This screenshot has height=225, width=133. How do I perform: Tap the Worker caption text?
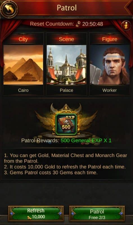pos(110,90)
